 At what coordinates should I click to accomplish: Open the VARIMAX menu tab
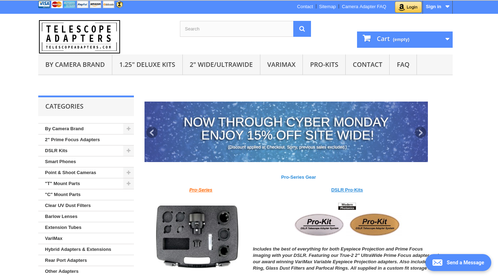(x=281, y=65)
